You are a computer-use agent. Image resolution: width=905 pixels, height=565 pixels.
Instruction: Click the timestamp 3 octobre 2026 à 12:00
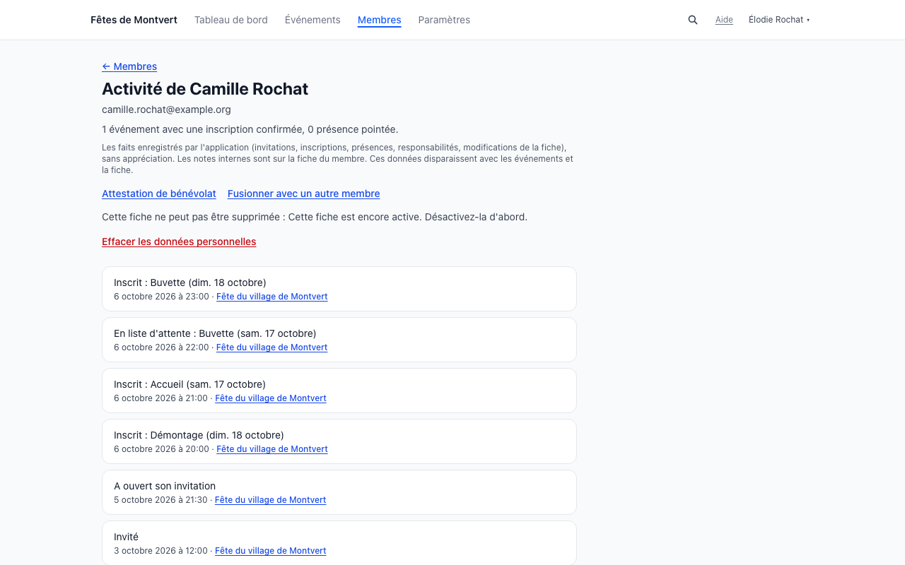160,551
